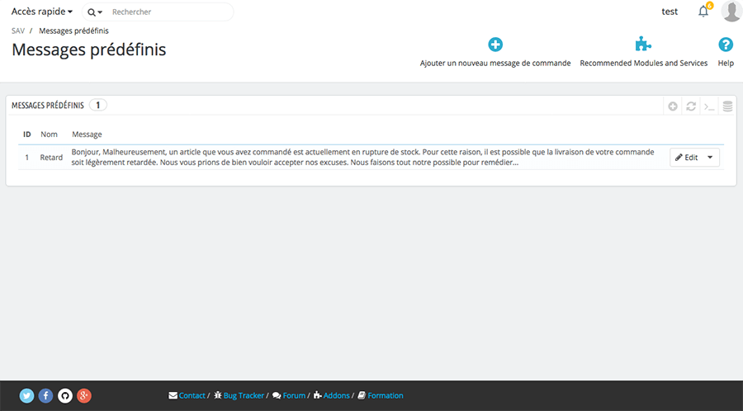Click the user avatar icon

pos(731,12)
